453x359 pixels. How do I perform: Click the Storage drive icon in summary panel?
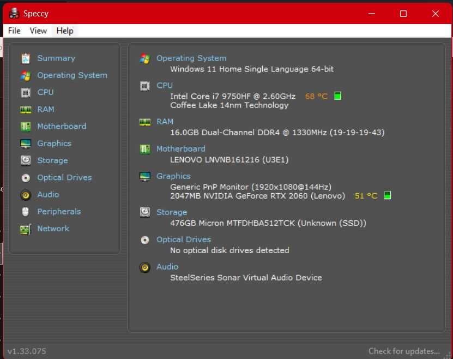145,212
